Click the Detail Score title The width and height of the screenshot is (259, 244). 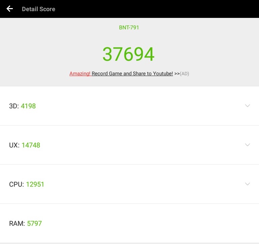coord(38,9)
